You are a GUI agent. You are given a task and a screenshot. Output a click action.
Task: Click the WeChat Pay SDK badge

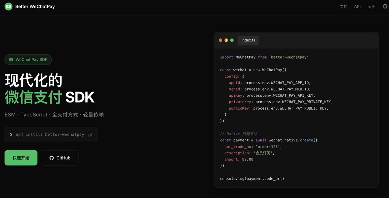(x=28, y=60)
